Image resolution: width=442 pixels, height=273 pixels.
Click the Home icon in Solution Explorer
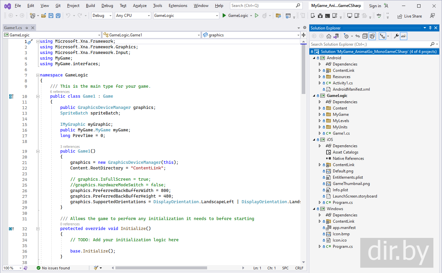tap(329, 36)
